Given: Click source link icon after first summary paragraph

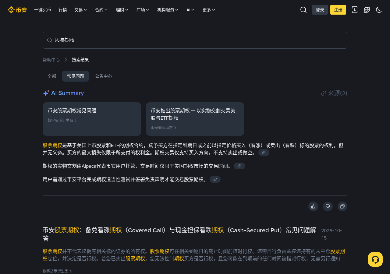Looking at the screenshot, I should [x=264, y=153].
